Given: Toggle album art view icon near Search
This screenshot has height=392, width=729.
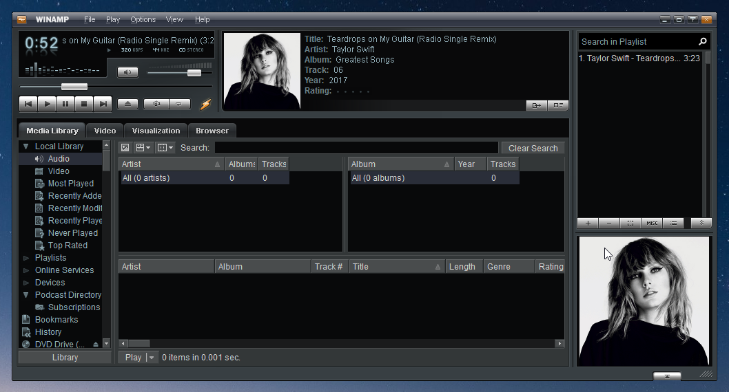Looking at the screenshot, I should [125, 148].
